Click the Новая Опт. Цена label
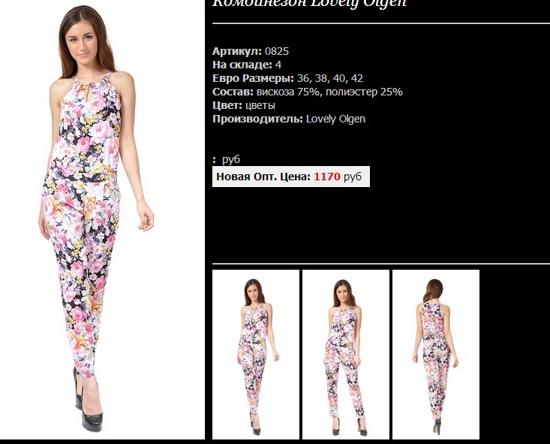 (263, 177)
